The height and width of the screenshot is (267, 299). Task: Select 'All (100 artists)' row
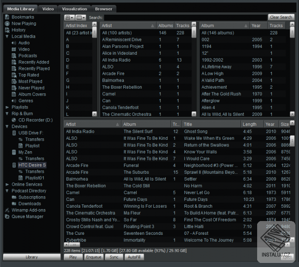146,33
